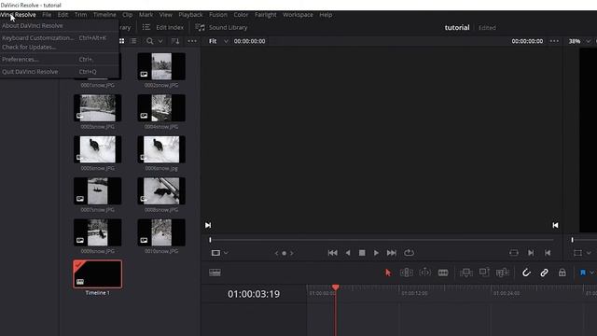Viewport: 597px width, 336px height.
Task: Select the 0004snow.JPG thumbnail
Action: (161, 108)
